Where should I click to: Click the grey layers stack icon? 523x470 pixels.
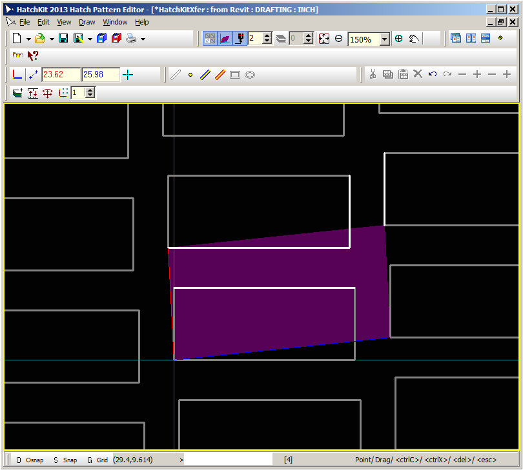click(281, 39)
